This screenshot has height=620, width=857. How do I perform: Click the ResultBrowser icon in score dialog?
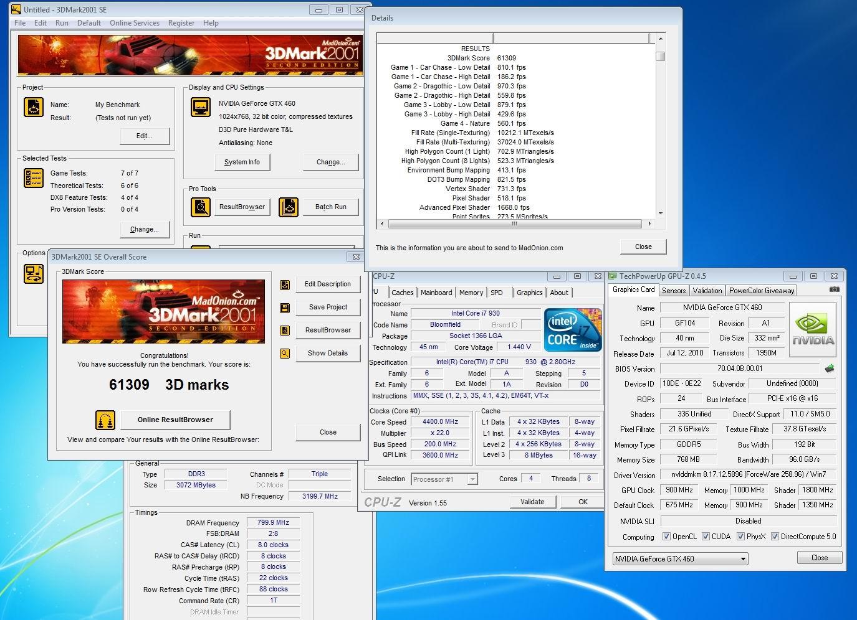[285, 331]
